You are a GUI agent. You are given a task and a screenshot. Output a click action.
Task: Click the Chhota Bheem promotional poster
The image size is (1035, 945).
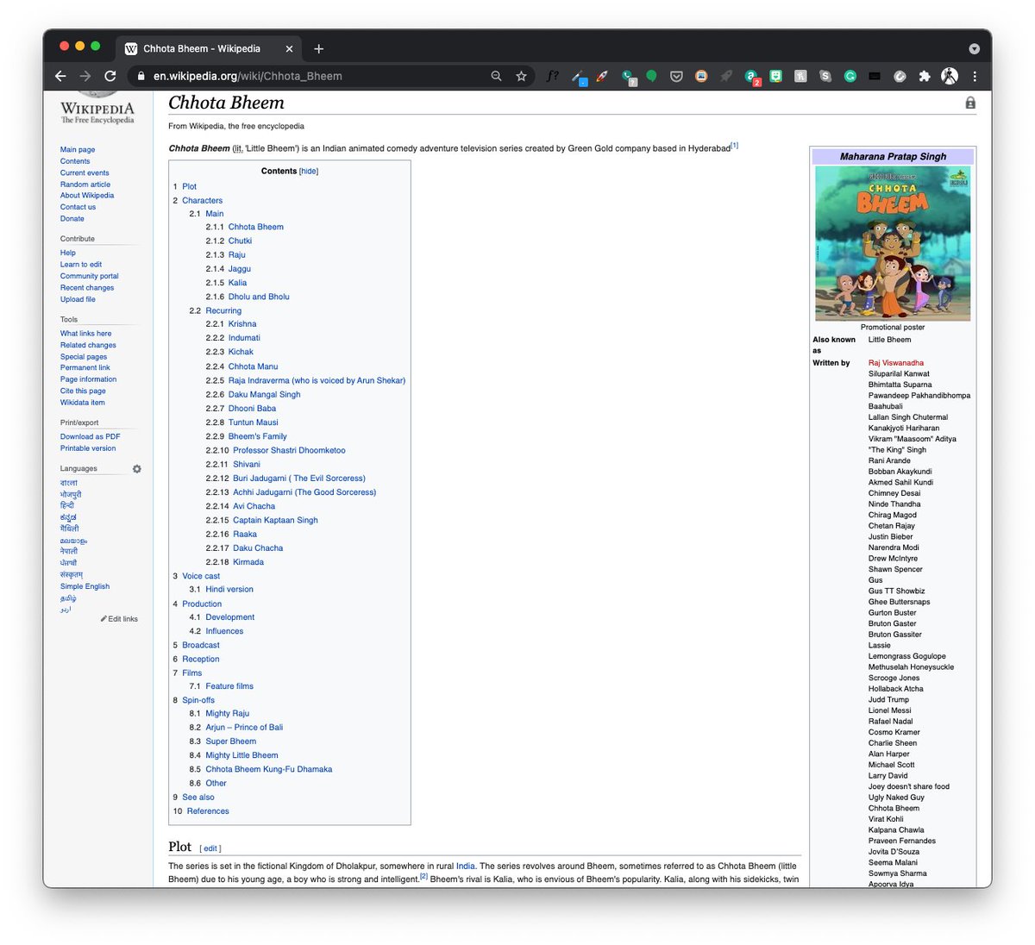[892, 242]
